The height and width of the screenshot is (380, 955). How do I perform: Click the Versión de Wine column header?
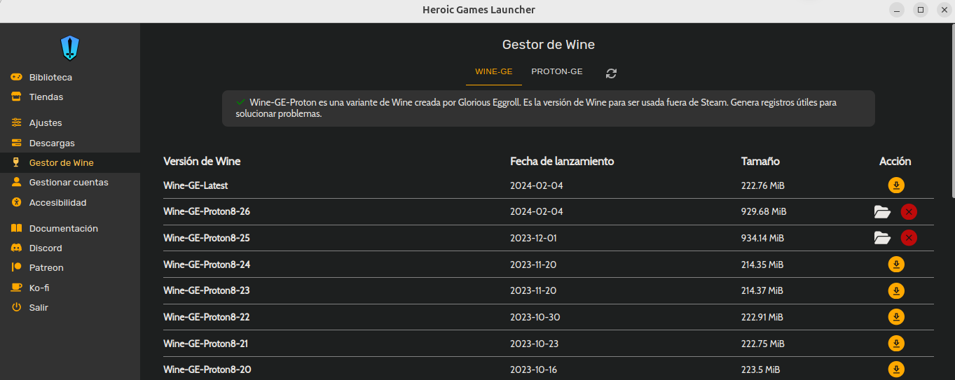click(x=202, y=161)
